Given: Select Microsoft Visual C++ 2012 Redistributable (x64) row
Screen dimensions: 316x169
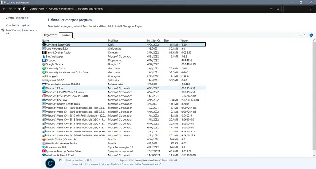Looking at the screenshot, I should tap(123, 119).
